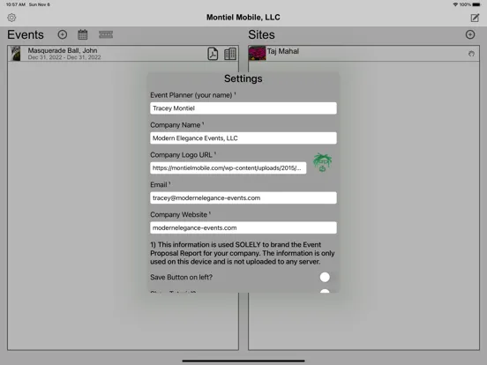Add a new event with plus icon
The image size is (487, 365).
[x=63, y=34]
